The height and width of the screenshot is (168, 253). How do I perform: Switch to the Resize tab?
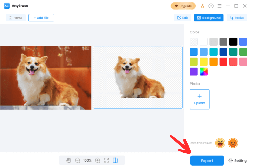[x=237, y=18]
